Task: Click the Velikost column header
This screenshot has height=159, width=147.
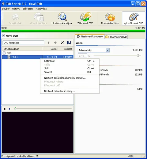Action: coord(66,49)
